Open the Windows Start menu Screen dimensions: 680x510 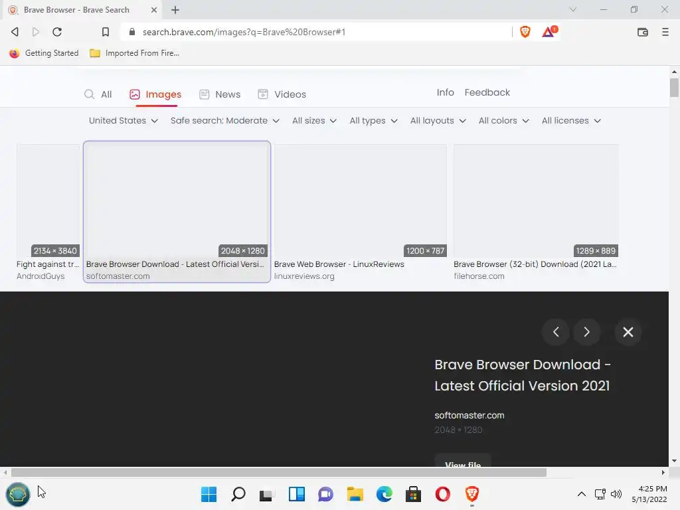pos(209,494)
